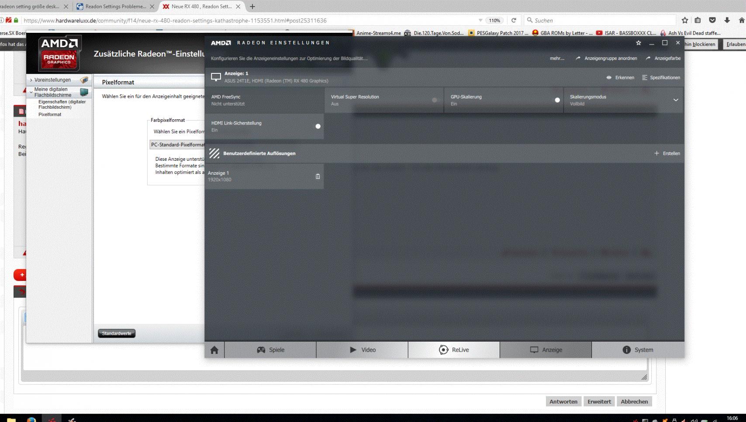Reset the 110% zoom indicator

click(x=494, y=21)
